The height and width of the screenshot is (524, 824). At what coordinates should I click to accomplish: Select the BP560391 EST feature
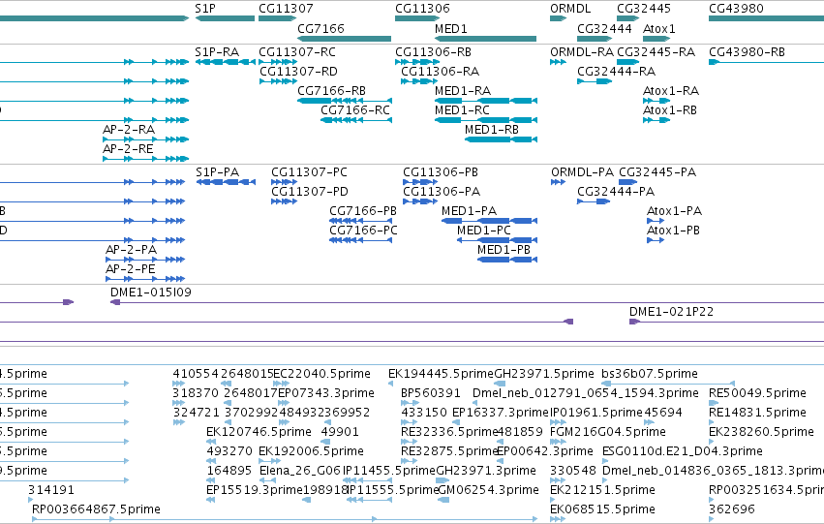click(410, 403)
